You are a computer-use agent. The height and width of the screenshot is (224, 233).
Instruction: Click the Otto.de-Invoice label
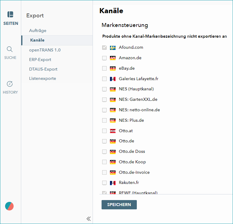tap(134, 172)
